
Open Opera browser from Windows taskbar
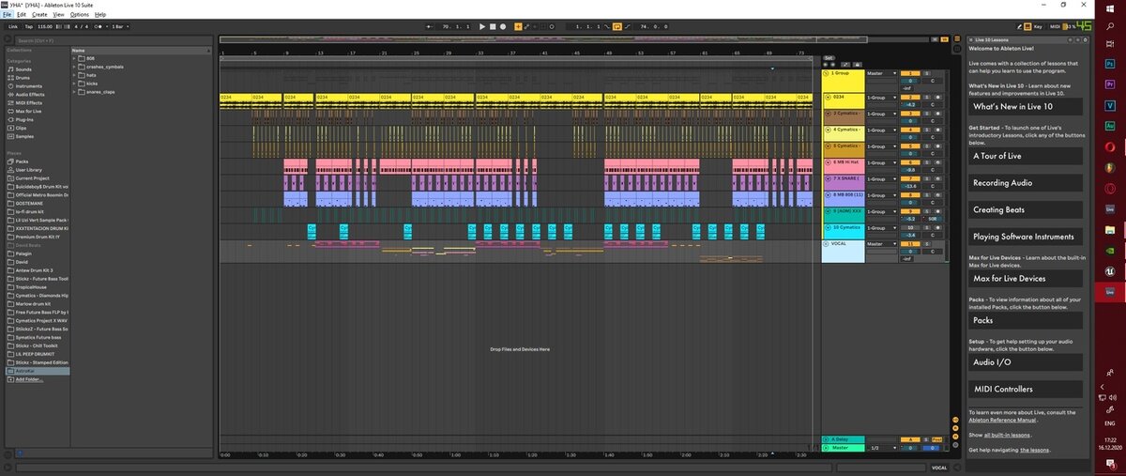1108,147
